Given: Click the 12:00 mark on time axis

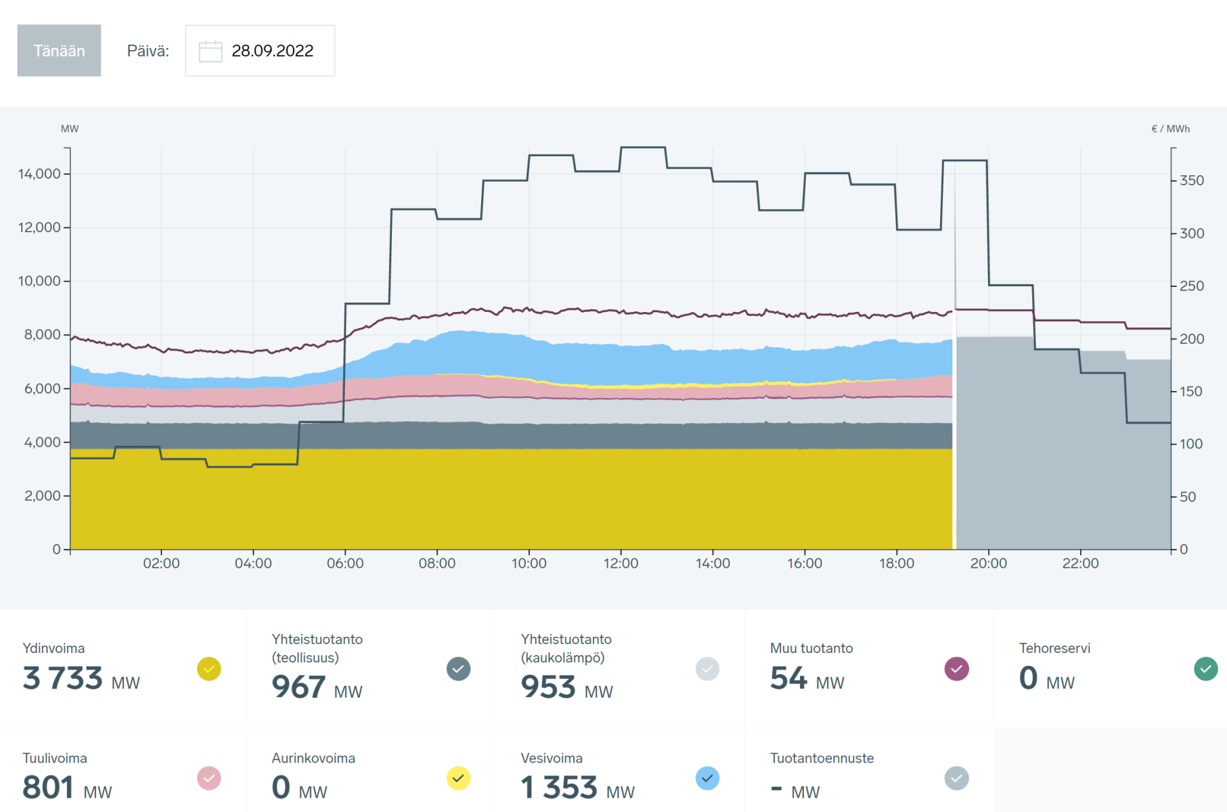Looking at the screenshot, I should (621, 563).
